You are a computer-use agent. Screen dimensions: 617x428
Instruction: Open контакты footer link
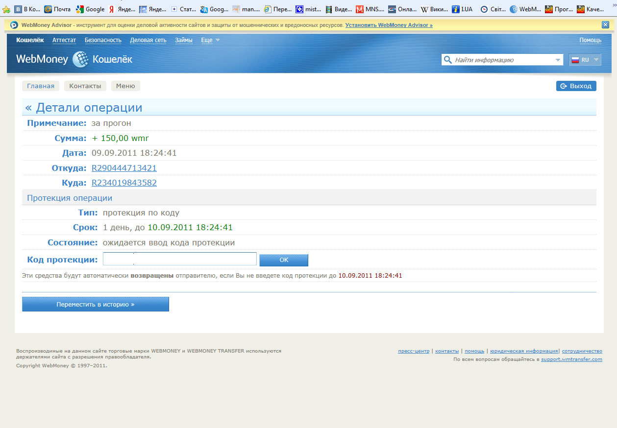[447, 351]
